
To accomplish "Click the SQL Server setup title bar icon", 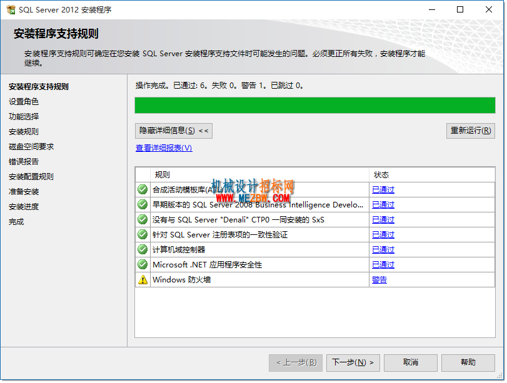I will tap(11, 10).
